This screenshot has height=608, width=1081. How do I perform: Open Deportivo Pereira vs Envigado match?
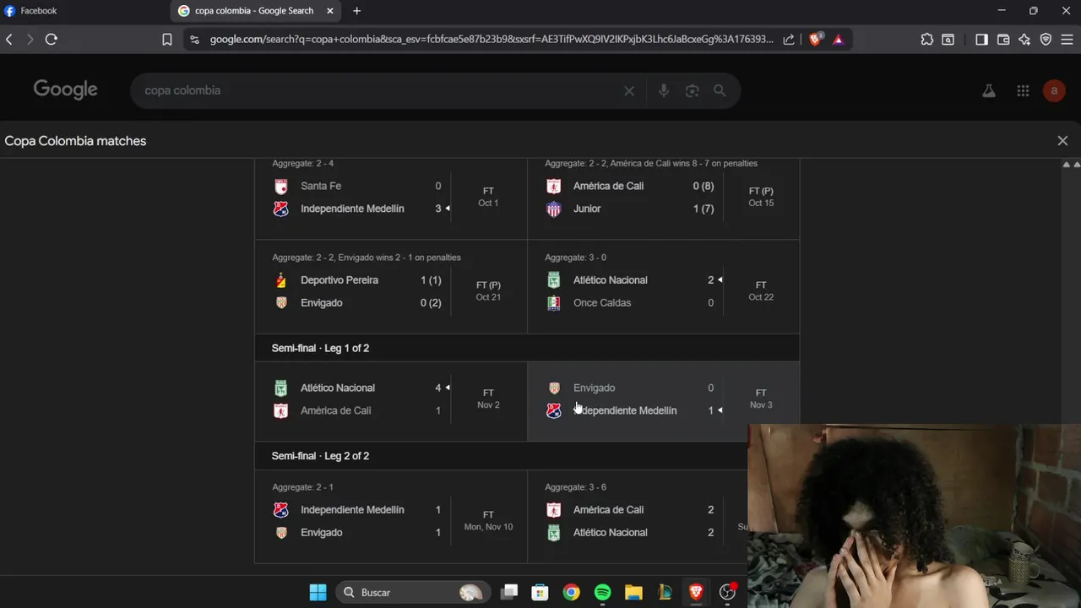[391, 286]
